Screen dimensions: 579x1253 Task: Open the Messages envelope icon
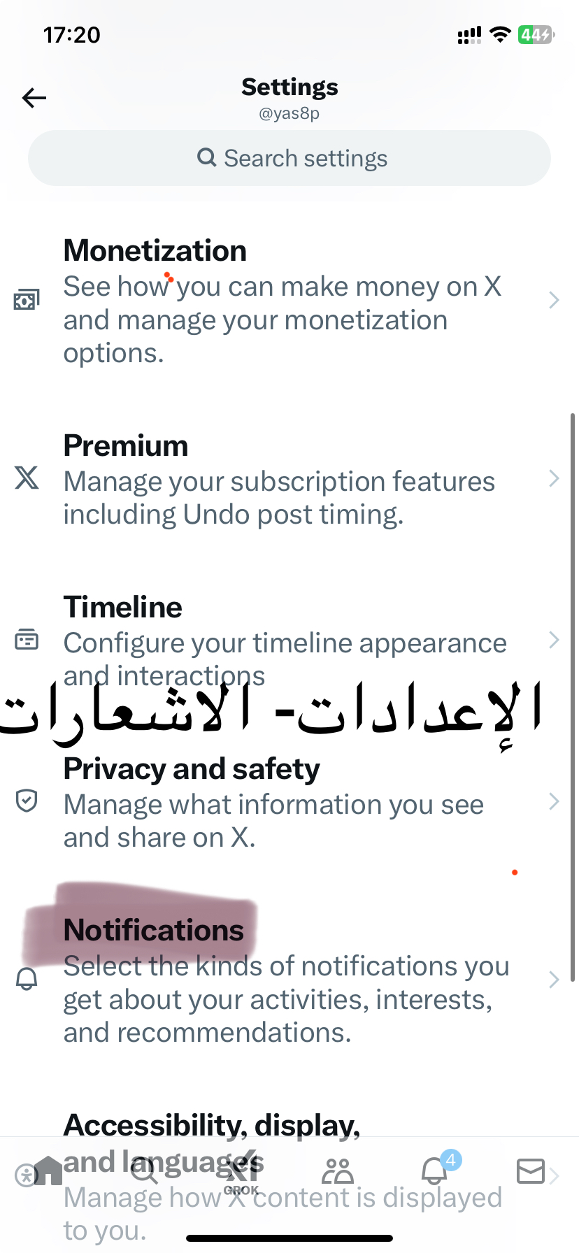click(531, 1171)
